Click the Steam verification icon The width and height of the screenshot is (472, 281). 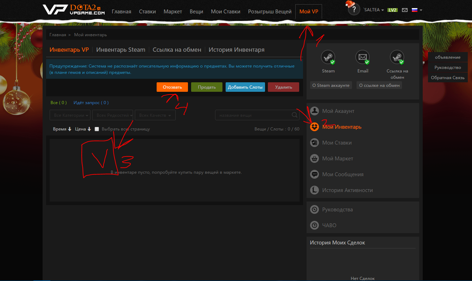click(328, 57)
